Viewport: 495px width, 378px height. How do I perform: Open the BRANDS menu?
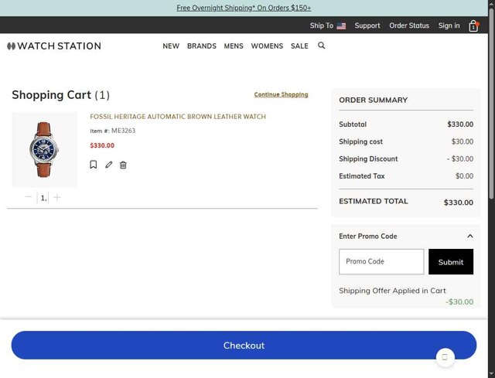pos(202,46)
